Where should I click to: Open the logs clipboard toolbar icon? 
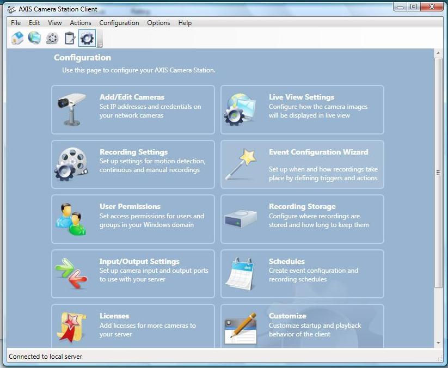coord(70,38)
